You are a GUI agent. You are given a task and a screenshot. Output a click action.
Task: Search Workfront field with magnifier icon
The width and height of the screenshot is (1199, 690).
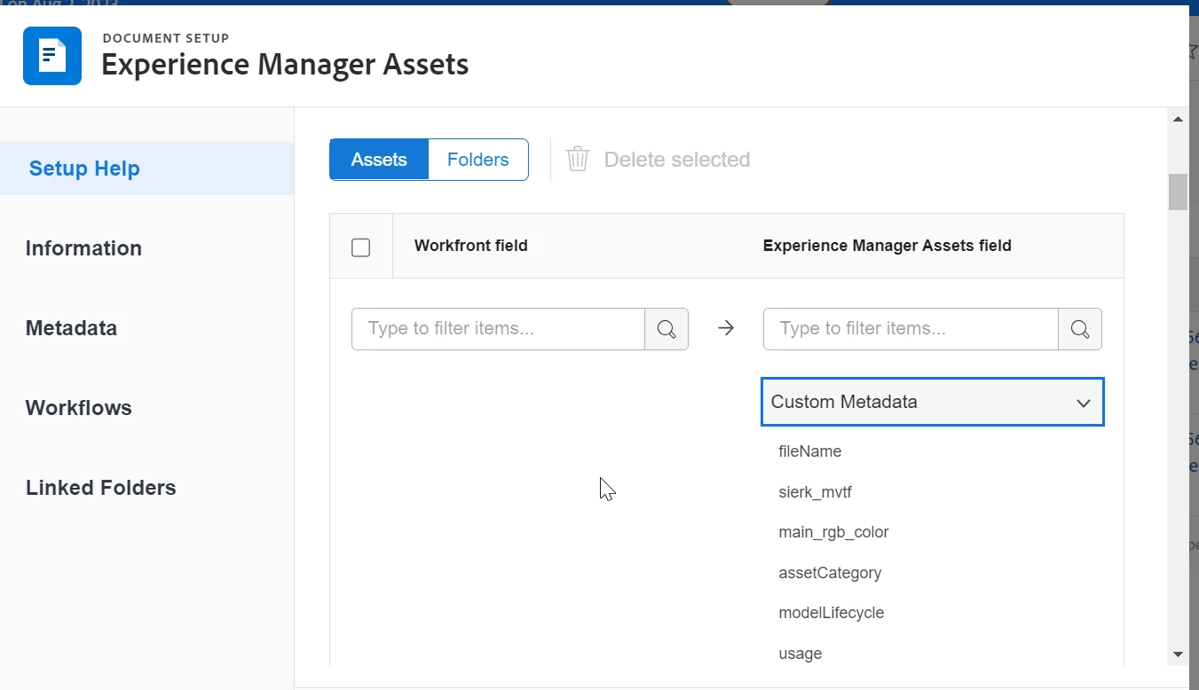pos(667,329)
